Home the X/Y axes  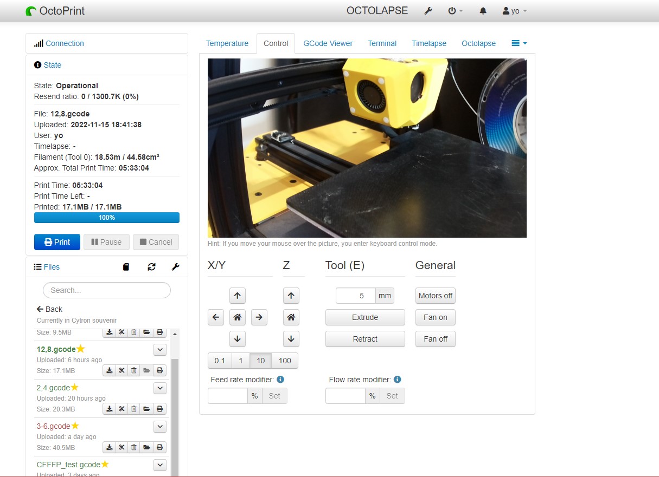[237, 317]
